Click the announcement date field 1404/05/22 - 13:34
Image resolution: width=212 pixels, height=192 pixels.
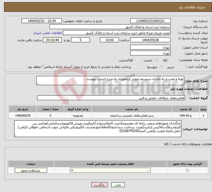pyautogui.click(x=42, y=21)
